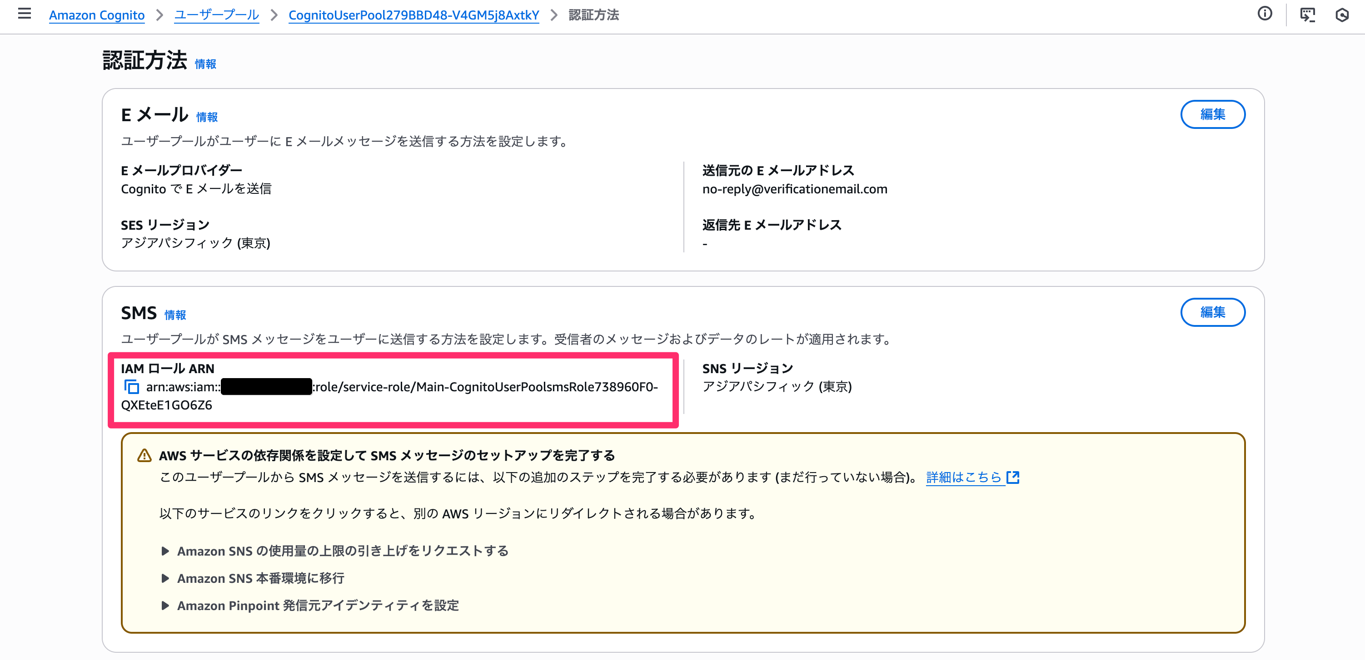This screenshot has width=1365, height=660.
Task: Navigate to ユーザープール breadcrumb
Action: (x=216, y=15)
